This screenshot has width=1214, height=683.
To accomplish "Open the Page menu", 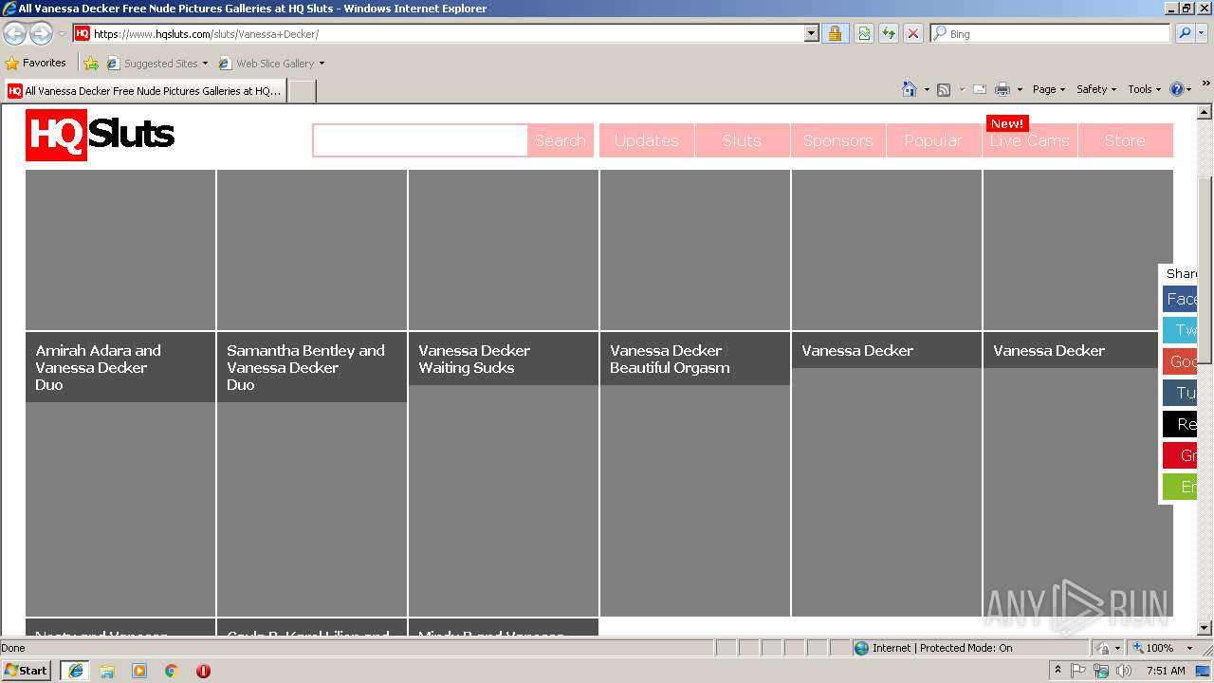I will [1048, 89].
